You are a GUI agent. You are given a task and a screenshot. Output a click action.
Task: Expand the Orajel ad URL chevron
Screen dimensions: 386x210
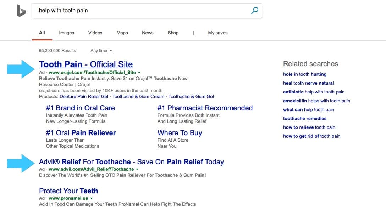pyautogui.click(x=139, y=73)
